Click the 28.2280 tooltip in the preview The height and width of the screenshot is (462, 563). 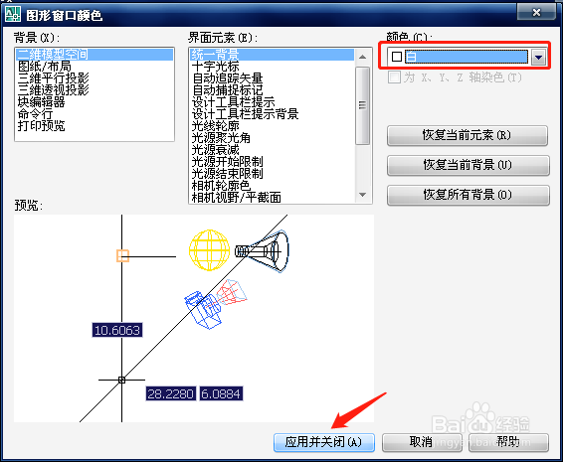click(171, 393)
